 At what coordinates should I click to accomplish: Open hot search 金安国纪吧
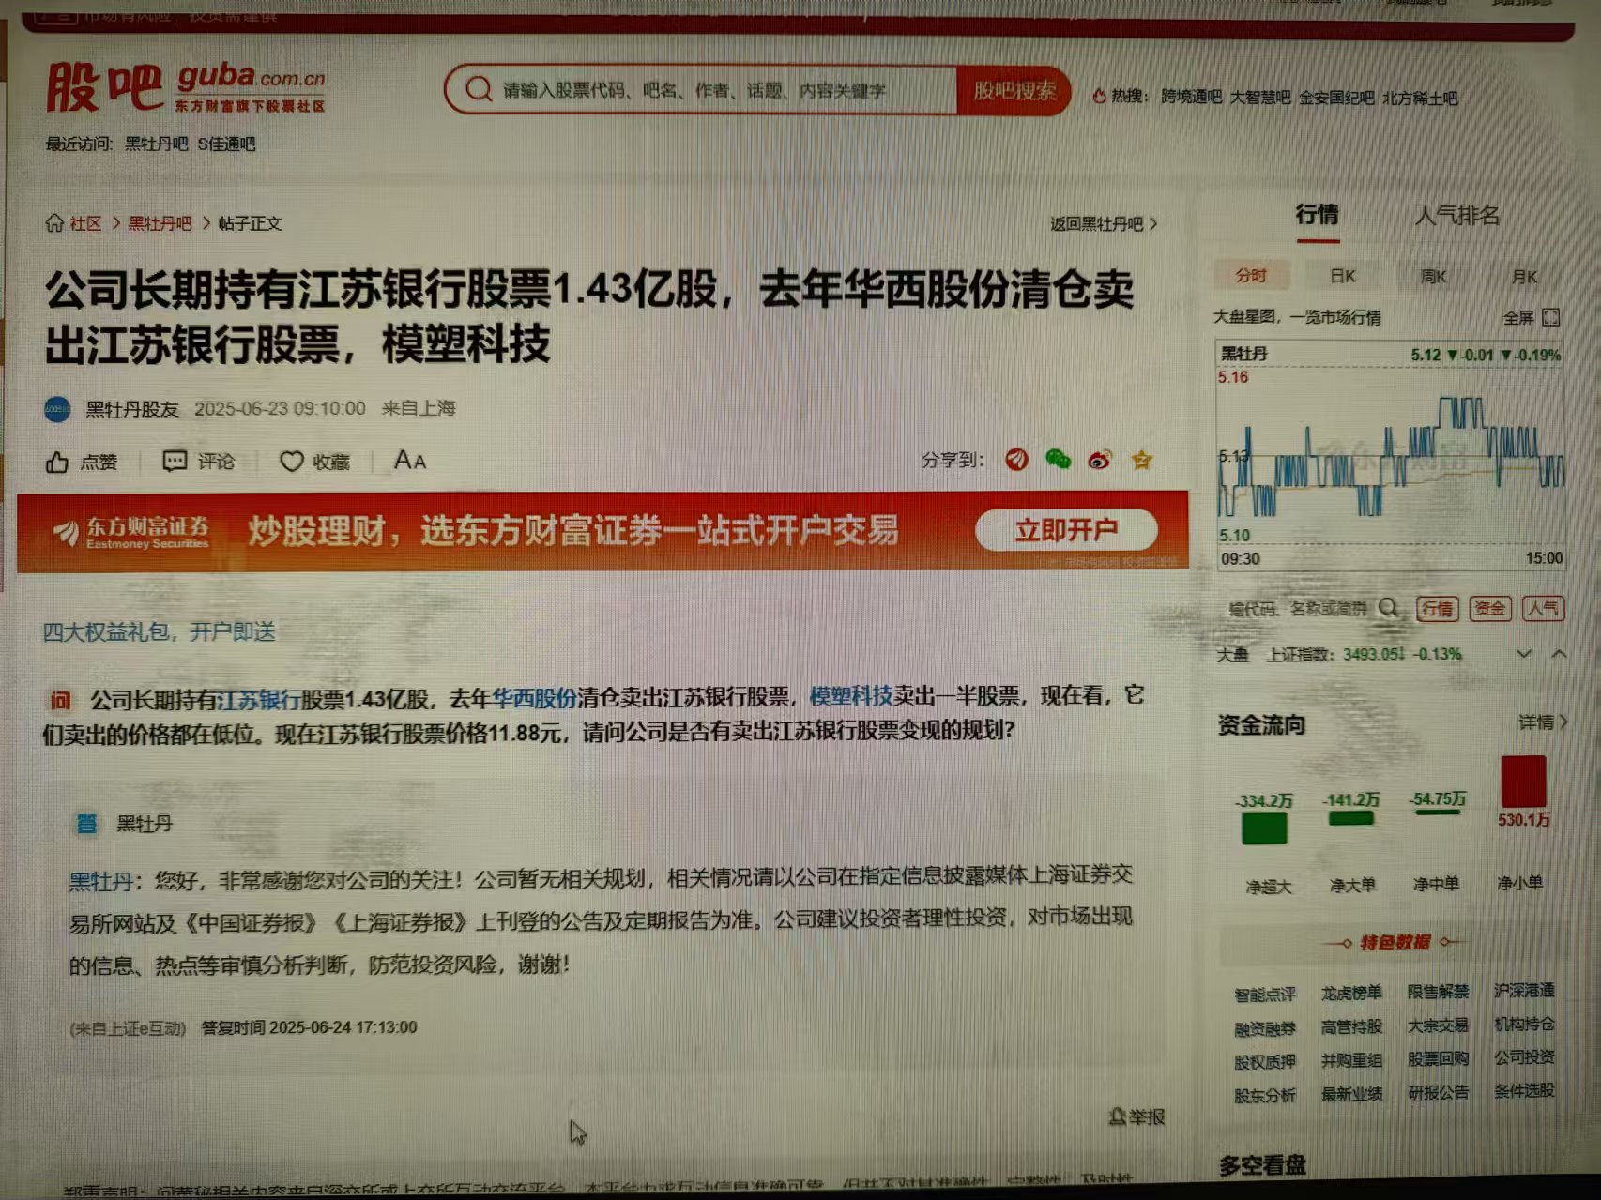1336,98
